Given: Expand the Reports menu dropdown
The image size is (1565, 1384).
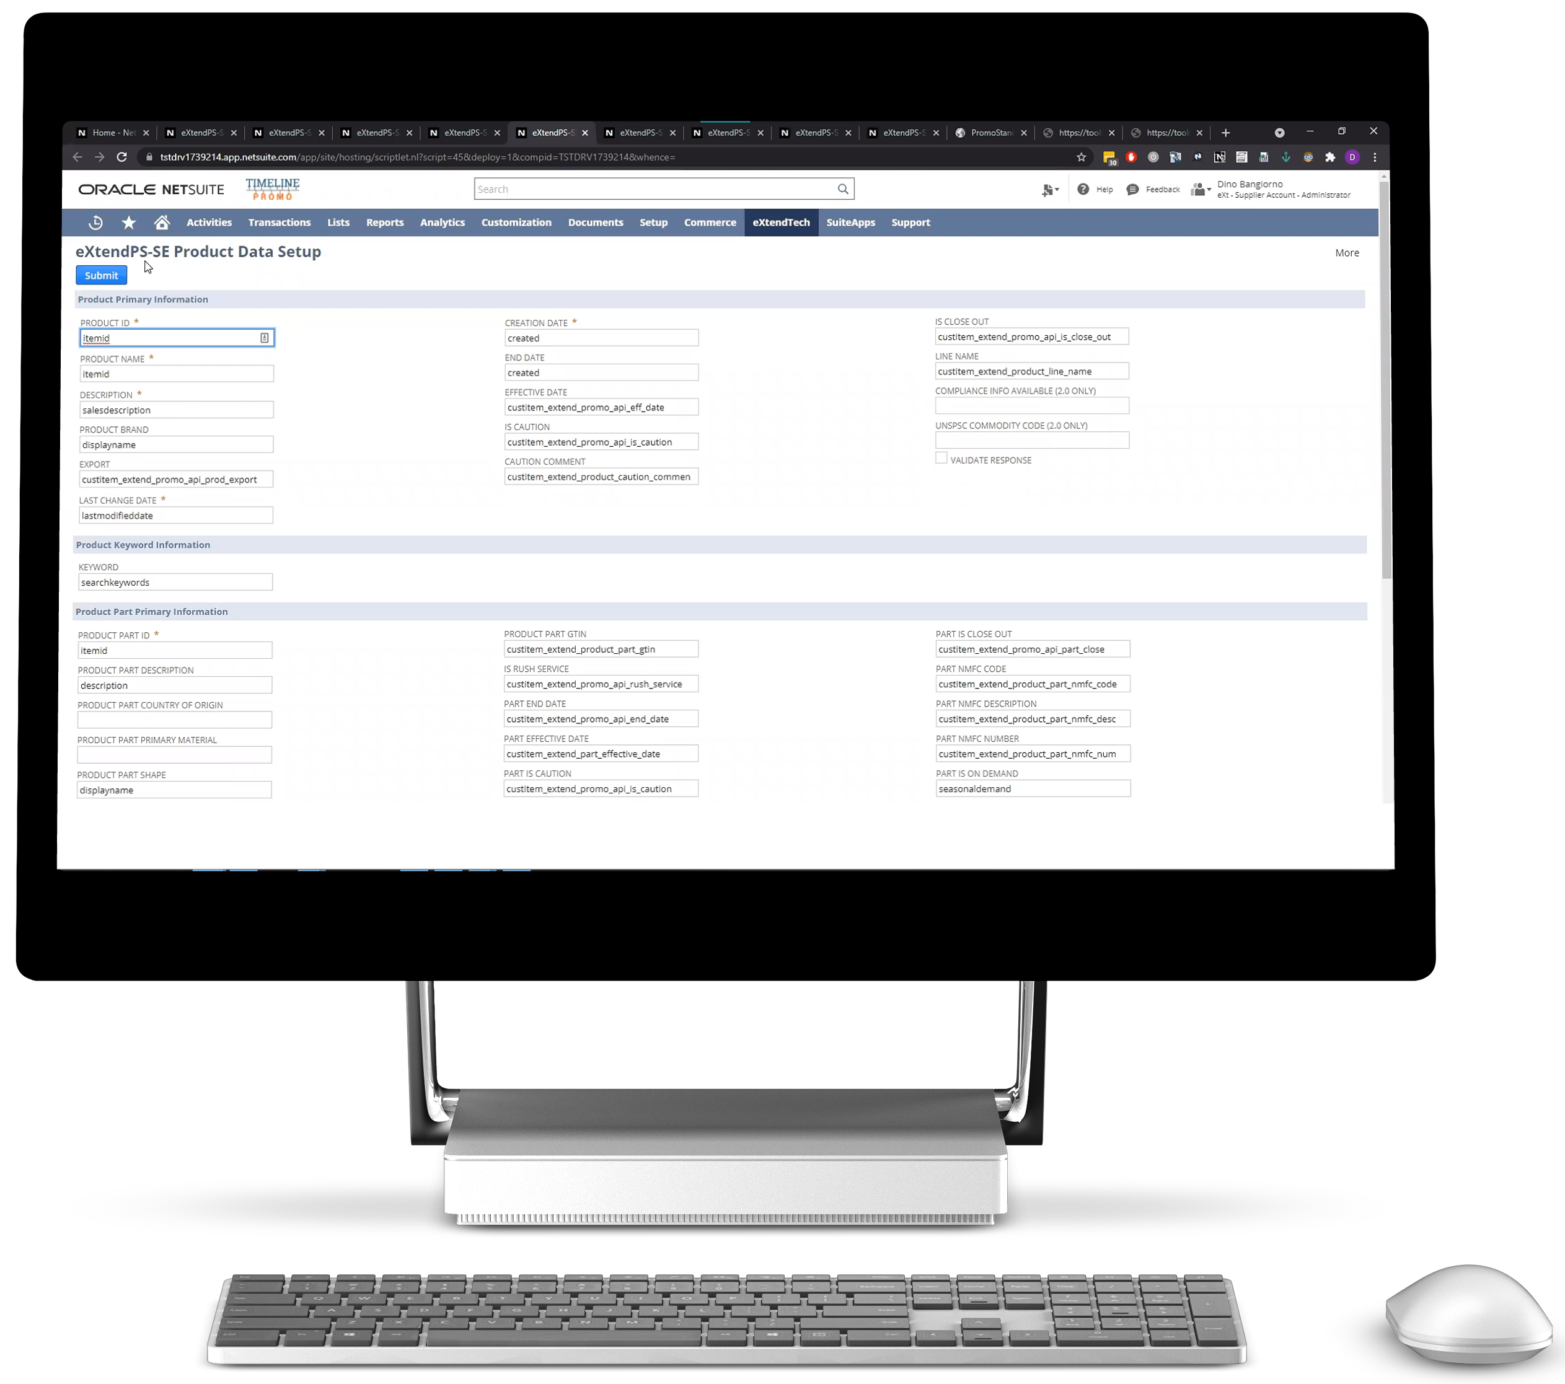Looking at the screenshot, I should point(384,222).
